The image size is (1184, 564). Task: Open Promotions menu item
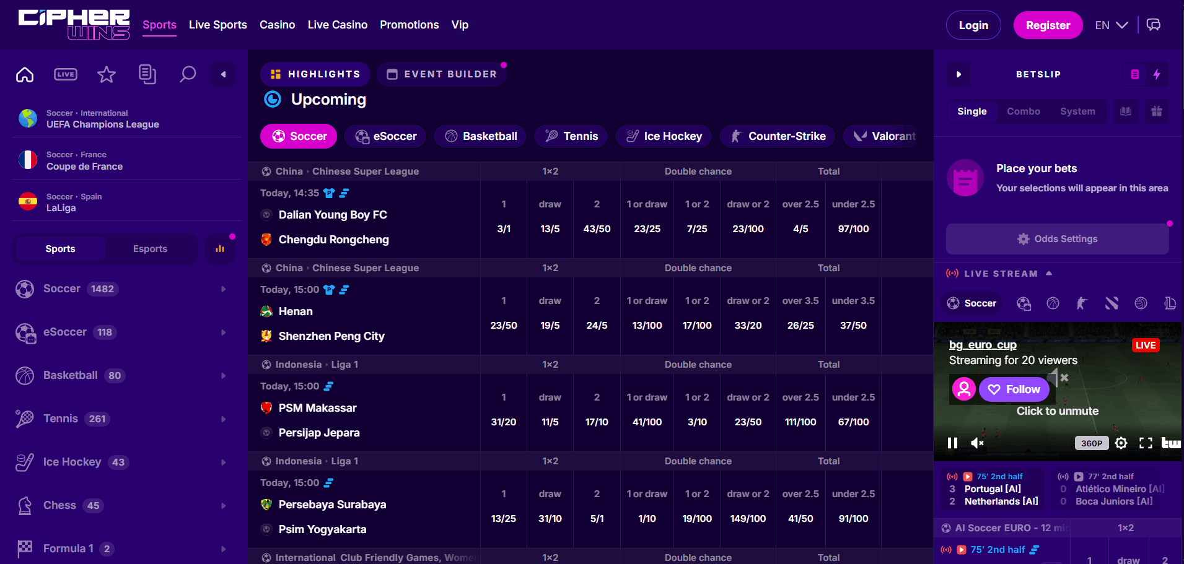click(x=409, y=25)
